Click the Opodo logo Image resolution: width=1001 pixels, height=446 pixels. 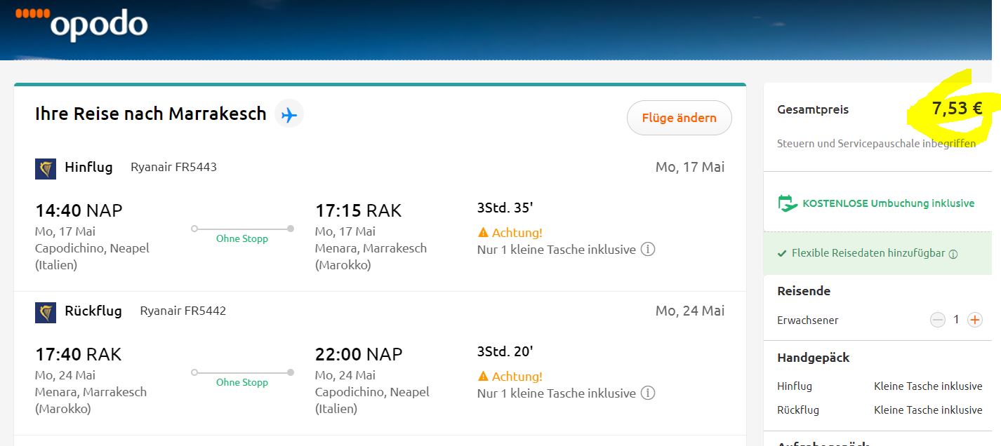(81, 23)
